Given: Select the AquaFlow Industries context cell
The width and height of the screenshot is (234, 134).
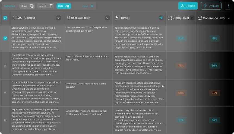Looking at the screenshot, I should pos(37,120).
